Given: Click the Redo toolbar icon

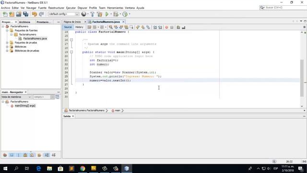Looking at the screenshot, I should point(41,14).
